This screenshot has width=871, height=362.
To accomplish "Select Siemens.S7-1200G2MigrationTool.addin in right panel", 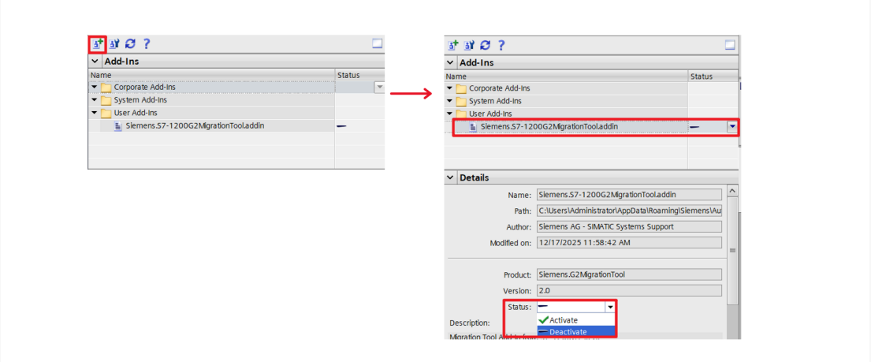I will [549, 127].
